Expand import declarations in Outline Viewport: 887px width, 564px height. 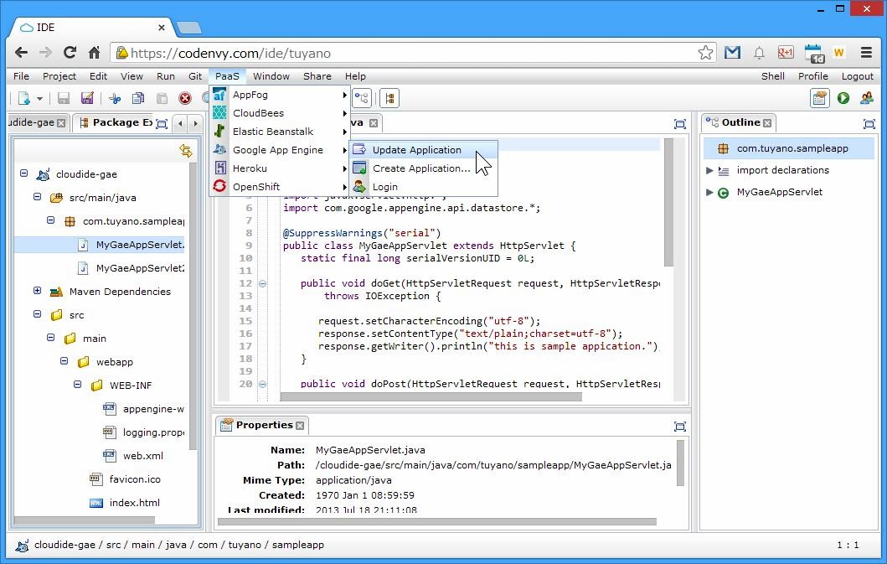709,170
